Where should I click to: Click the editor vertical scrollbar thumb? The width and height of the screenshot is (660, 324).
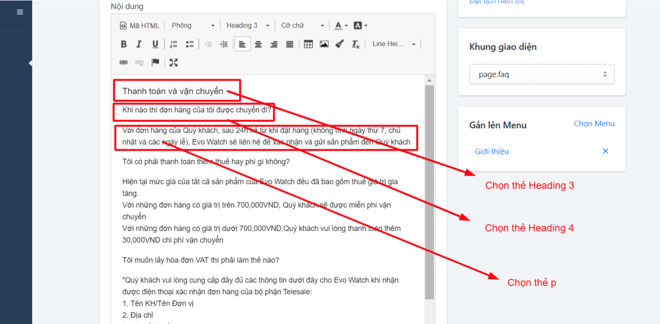coord(429,192)
